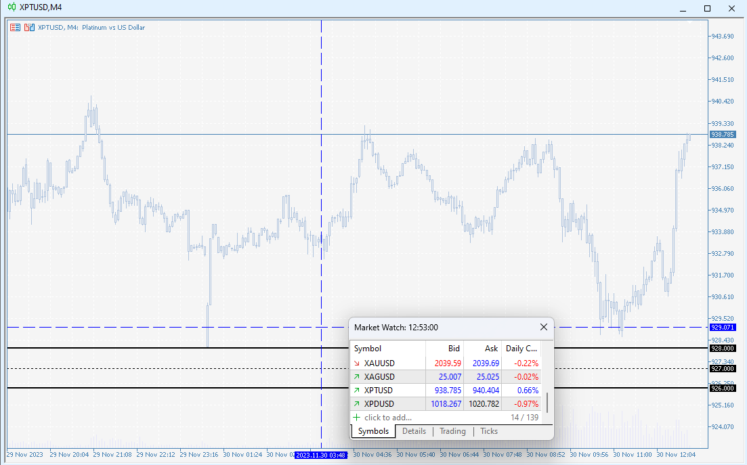Screen dimensions: 747x465
Task: Click the XPDUSD up-arrow trend icon
Action: coord(356,403)
